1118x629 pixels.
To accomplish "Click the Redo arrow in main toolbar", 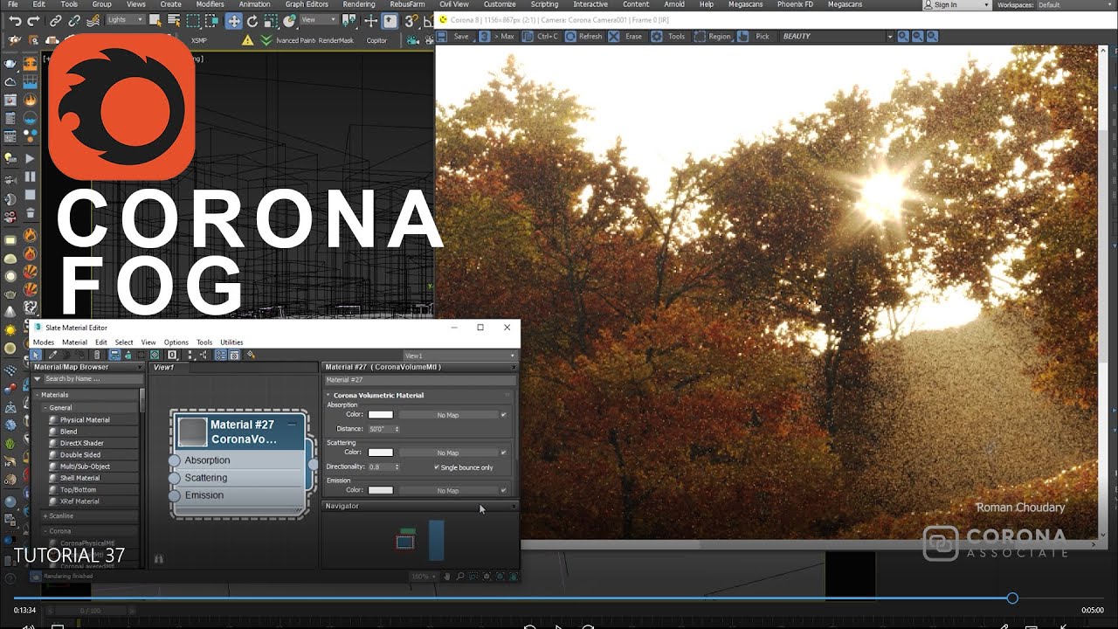I will (33, 21).
